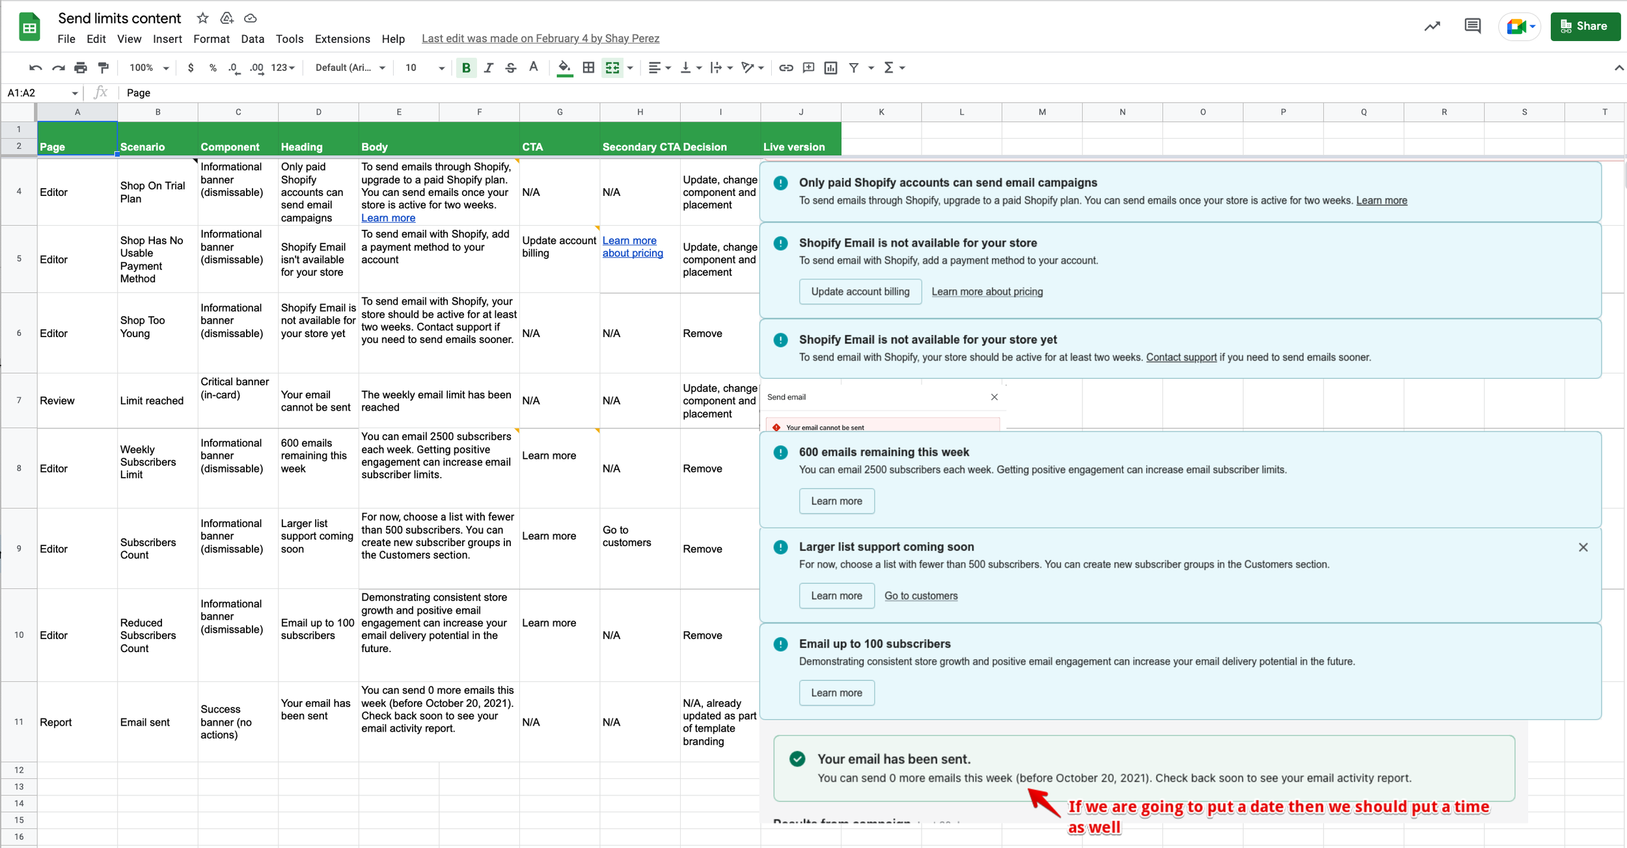The width and height of the screenshot is (1627, 848).
Task: Pick a text color
Action: (534, 68)
